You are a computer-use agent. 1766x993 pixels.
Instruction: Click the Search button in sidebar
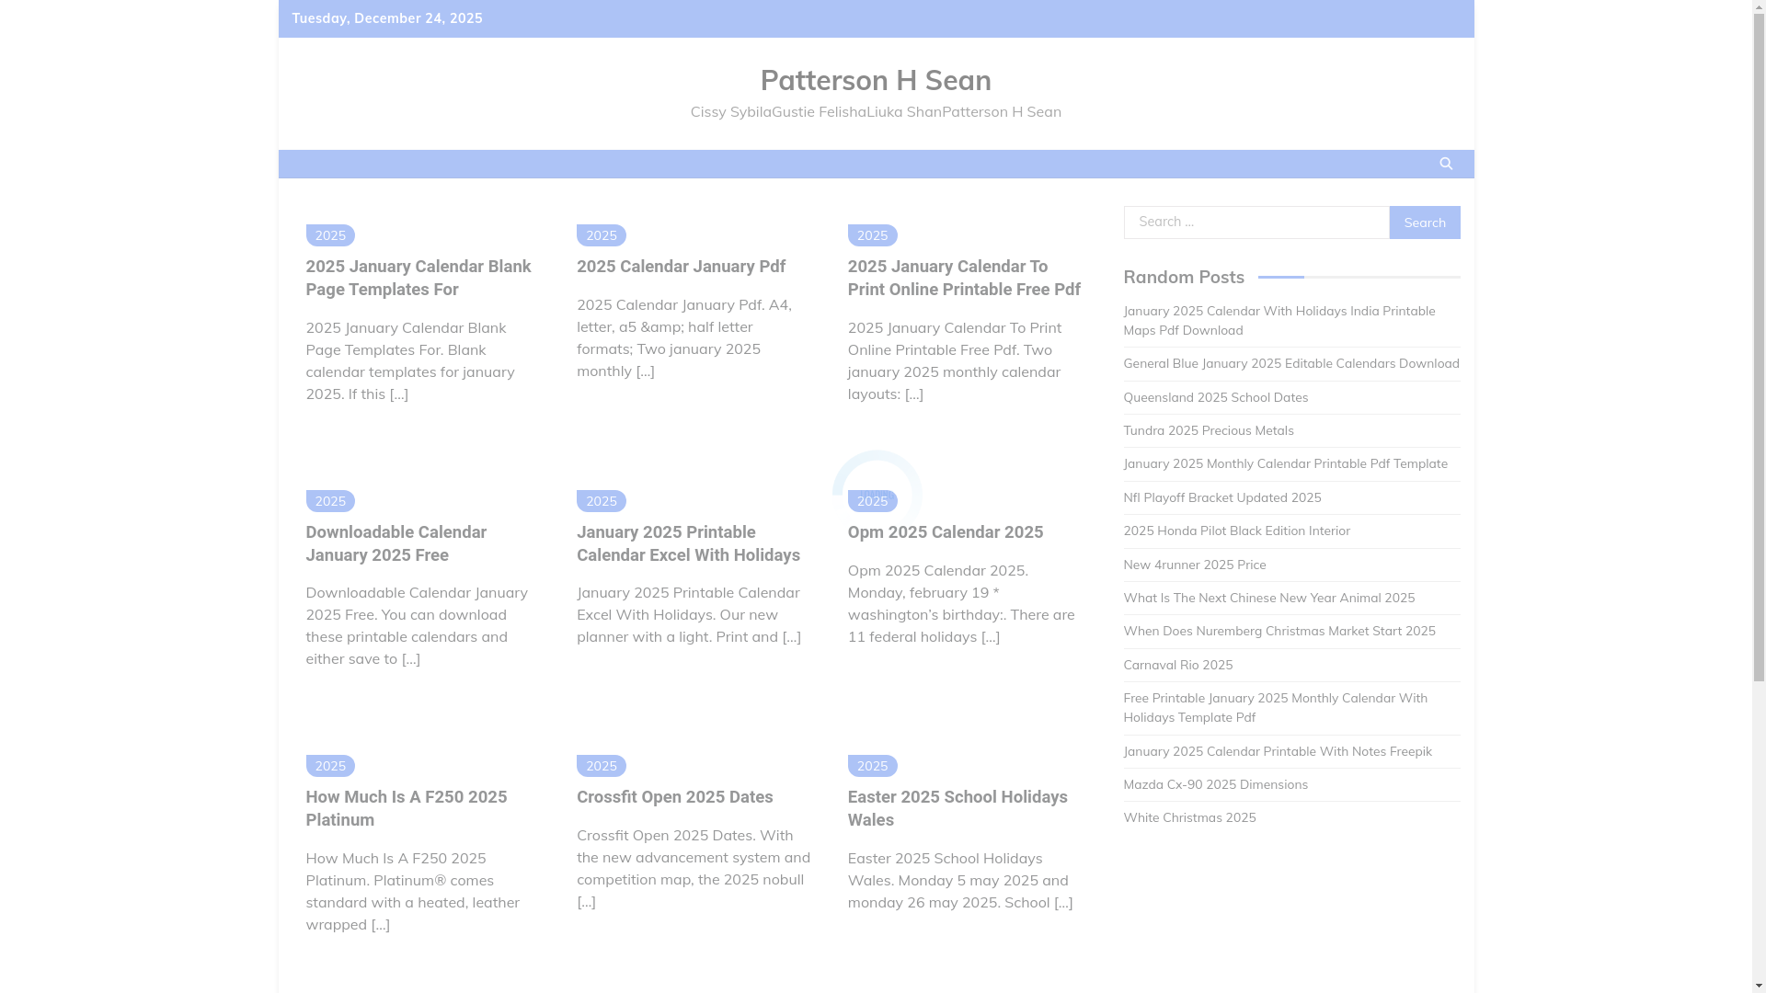pos(1424,223)
